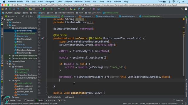Click the Project panel hide icon
This screenshot has width=188, height=105.
35,16
